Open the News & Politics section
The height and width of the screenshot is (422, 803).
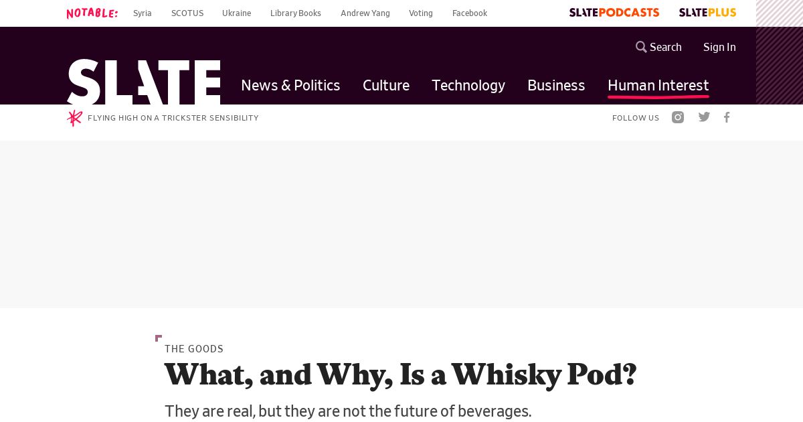[290, 85]
